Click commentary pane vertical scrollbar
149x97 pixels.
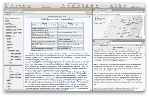pos(92,22)
